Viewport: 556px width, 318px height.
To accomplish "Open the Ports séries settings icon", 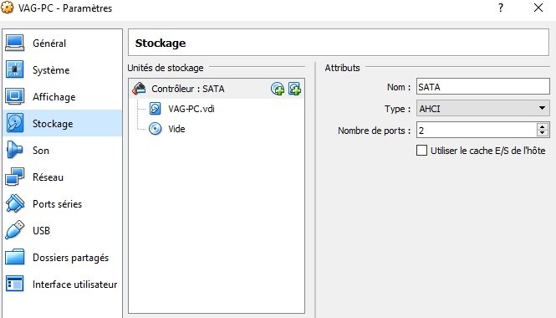I will tap(14, 203).
